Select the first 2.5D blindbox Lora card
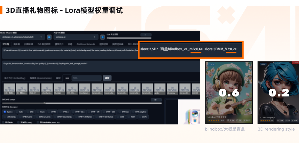This screenshot has height=143, width=299. click(9, 89)
